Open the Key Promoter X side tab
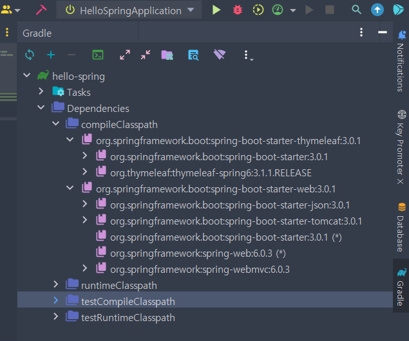The width and height of the screenshot is (409, 341). pyautogui.click(x=401, y=147)
